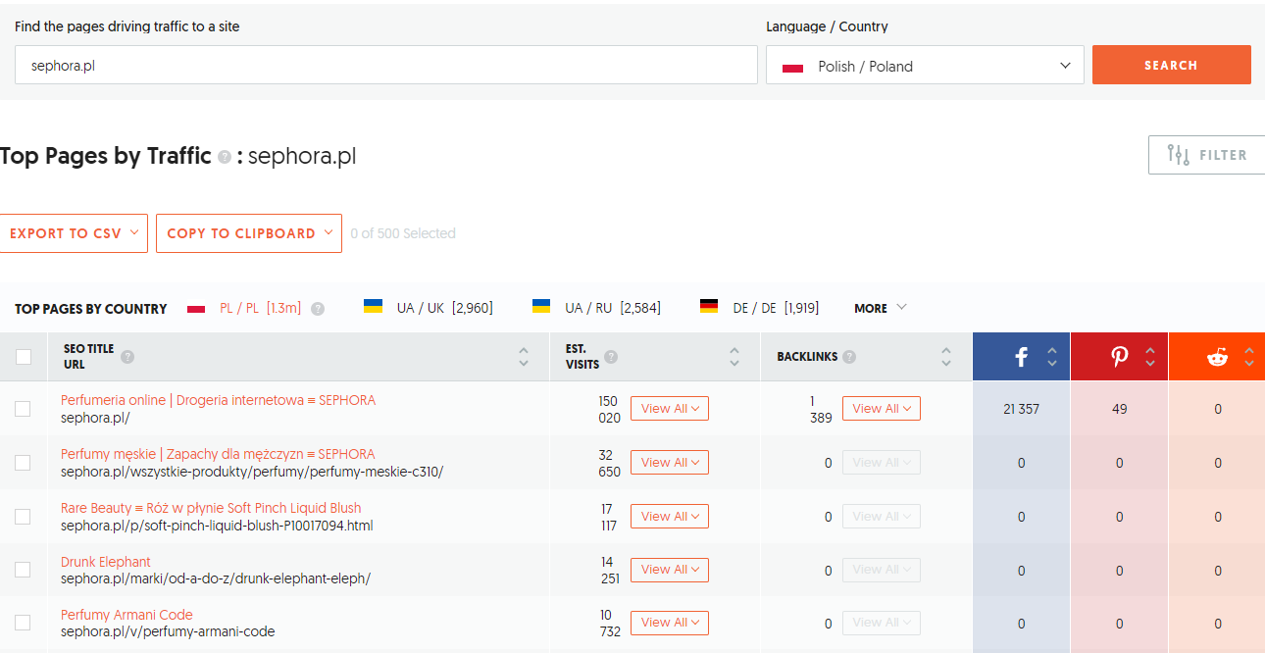Viewport: 1265px width, 653px height.
Task: Click Ukraine flag beside UA / RU
Action: 541,307
